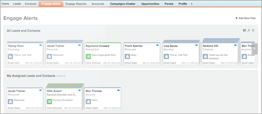This screenshot has height=114, width=262.
Task: Open the Engage Reports tab
Action: click(x=76, y=4)
